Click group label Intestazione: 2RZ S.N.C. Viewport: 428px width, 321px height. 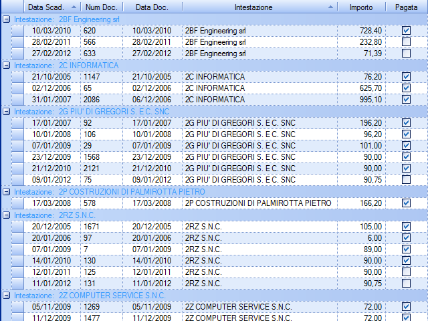(55, 215)
